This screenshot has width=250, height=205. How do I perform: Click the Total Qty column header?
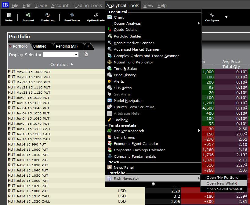point(231,67)
